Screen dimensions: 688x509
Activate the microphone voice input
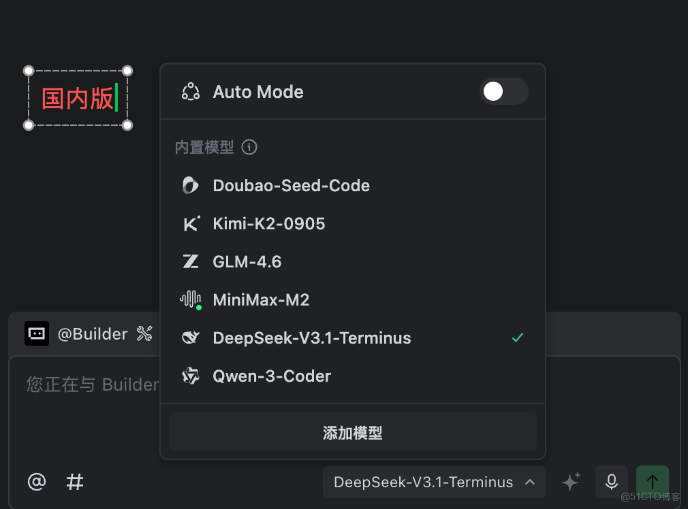612,482
